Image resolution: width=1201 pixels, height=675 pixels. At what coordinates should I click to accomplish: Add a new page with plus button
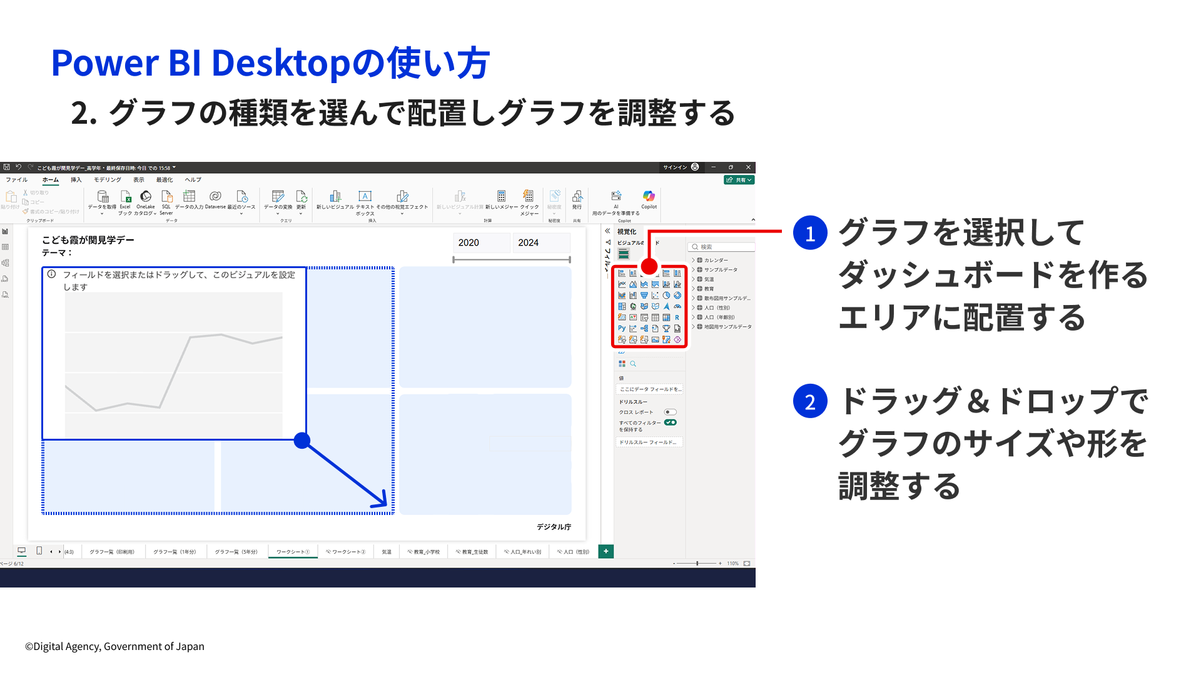click(x=606, y=551)
